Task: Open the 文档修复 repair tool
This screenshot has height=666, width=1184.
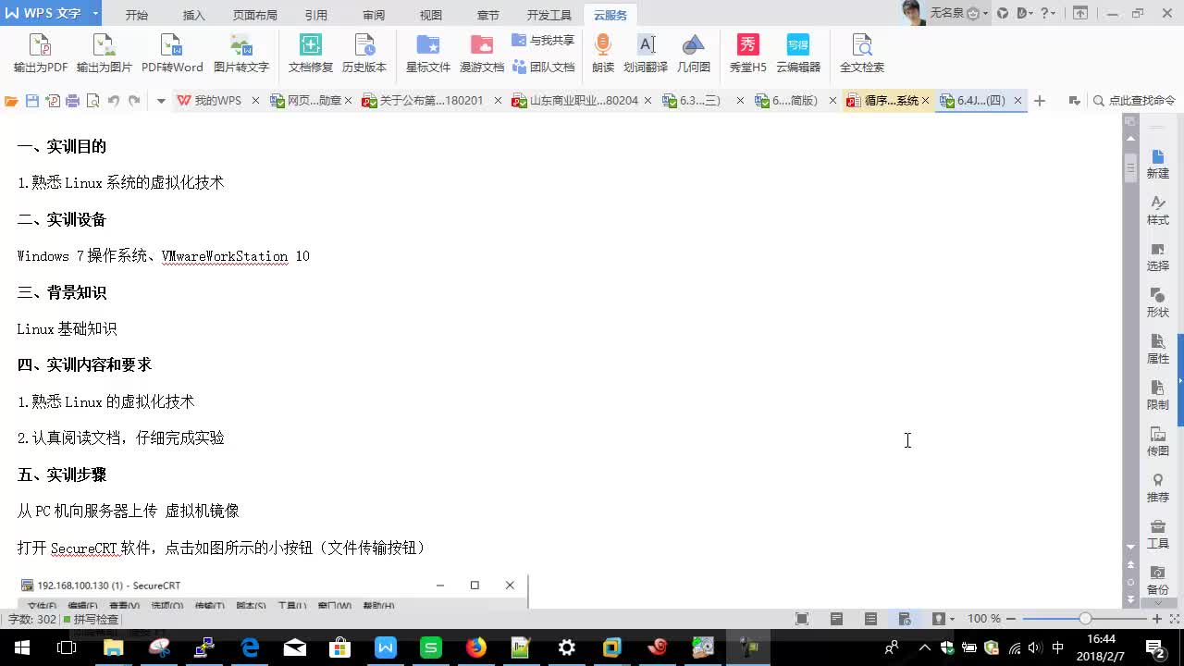Action: pos(311,54)
